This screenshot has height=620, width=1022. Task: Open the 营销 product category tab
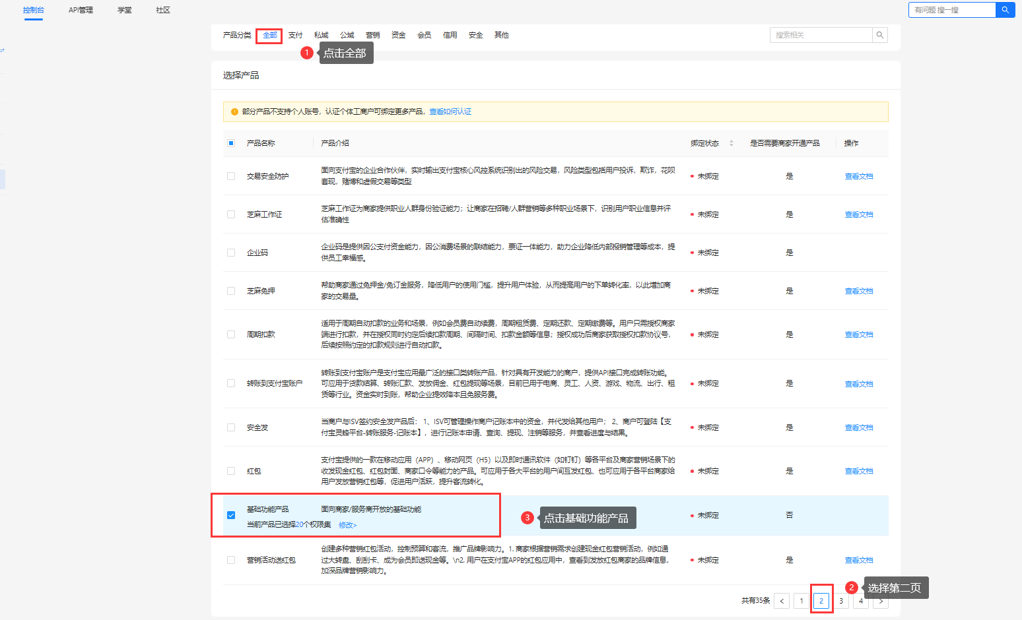click(x=372, y=35)
